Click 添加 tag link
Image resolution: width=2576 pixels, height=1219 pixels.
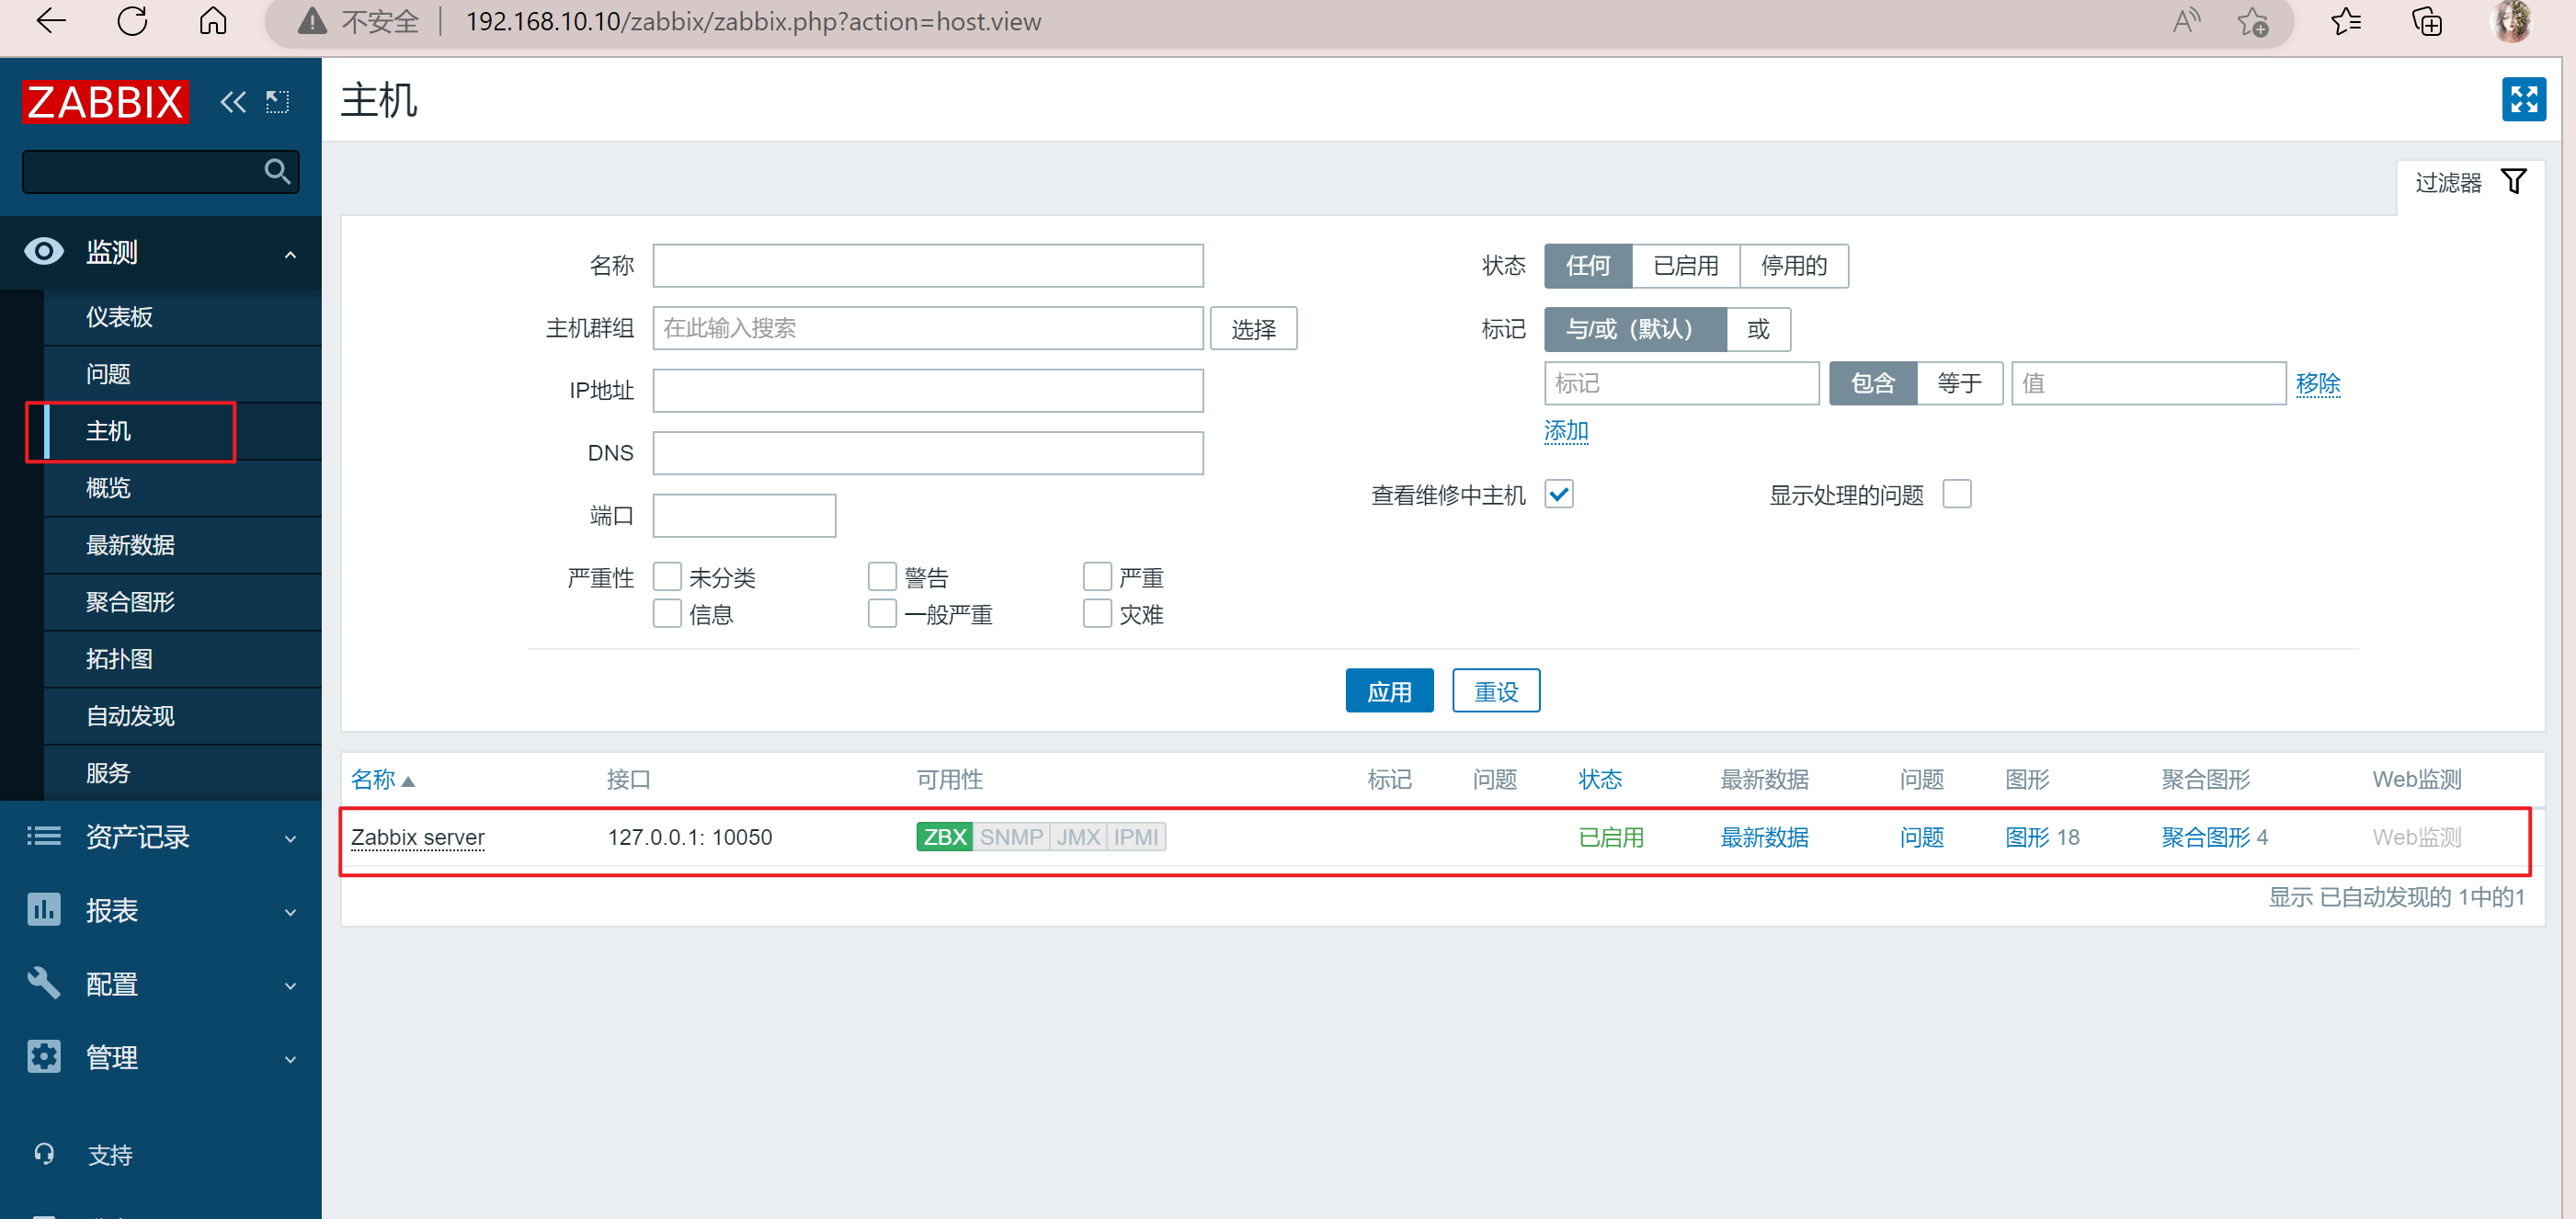click(1565, 430)
